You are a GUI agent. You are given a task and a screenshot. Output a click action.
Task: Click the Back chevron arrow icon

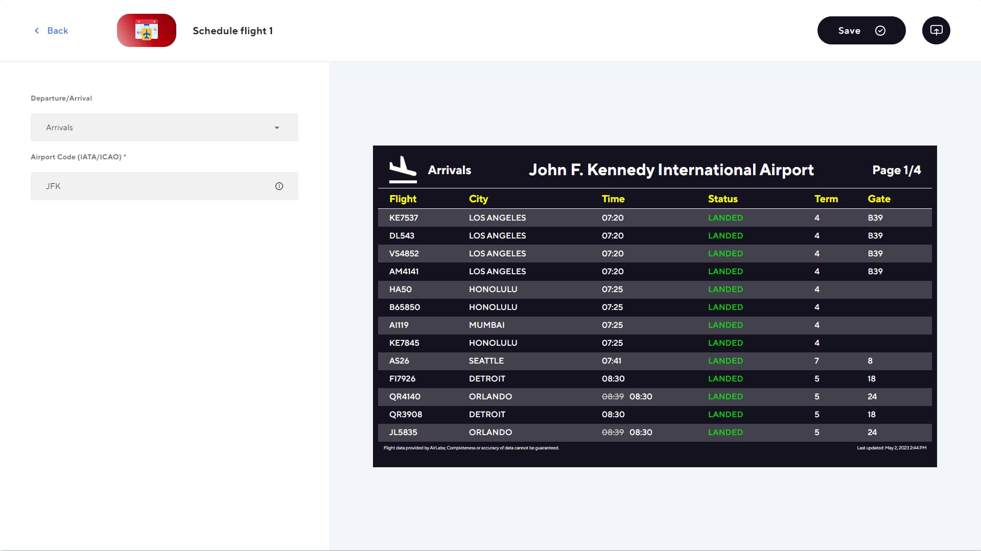coord(37,31)
